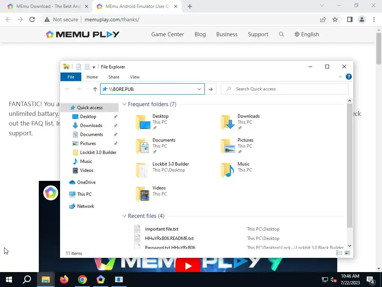Click the MEMU PLAY logo
This screenshot has width=382, height=287.
click(82, 34)
